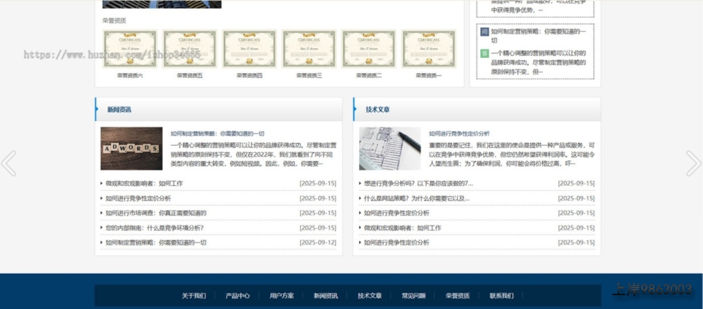
Task: Go to 产品中心 in the footer navigation
Action: tap(237, 296)
